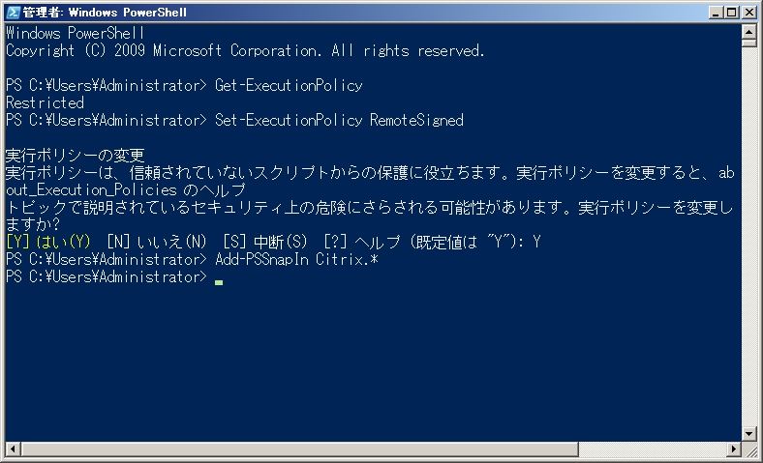This screenshot has width=763, height=463.
Task: Click the Get-ExecutionPolicy command text
Action: pyautogui.click(x=289, y=85)
